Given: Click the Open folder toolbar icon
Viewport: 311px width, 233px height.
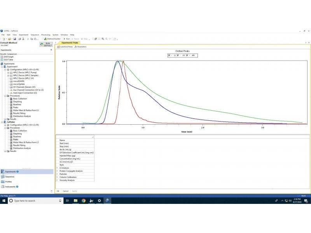Looking at the screenshot, I should pos(9,39).
